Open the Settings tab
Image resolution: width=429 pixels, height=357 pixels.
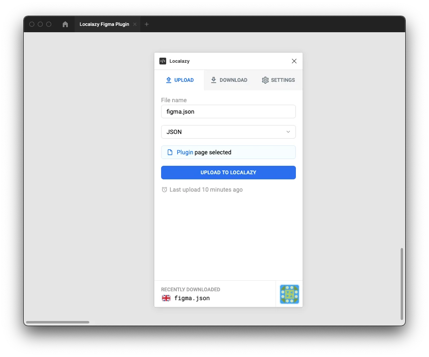[278, 80]
